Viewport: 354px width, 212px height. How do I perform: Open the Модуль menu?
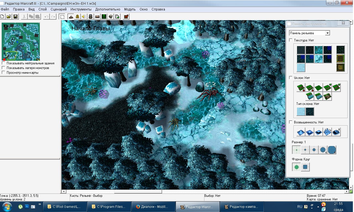point(130,9)
